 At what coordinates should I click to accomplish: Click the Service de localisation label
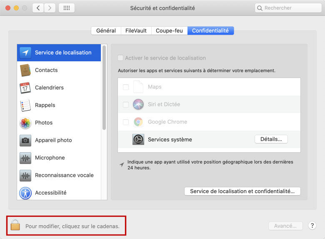point(63,53)
